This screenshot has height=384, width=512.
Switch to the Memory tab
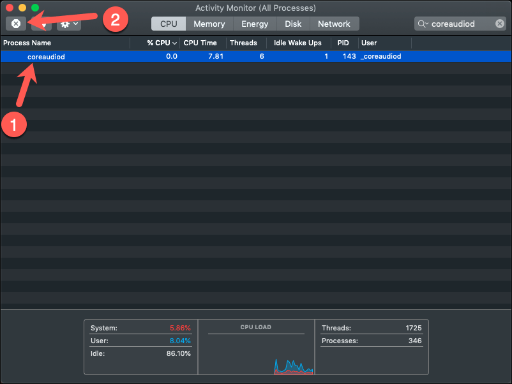[x=209, y=24]
